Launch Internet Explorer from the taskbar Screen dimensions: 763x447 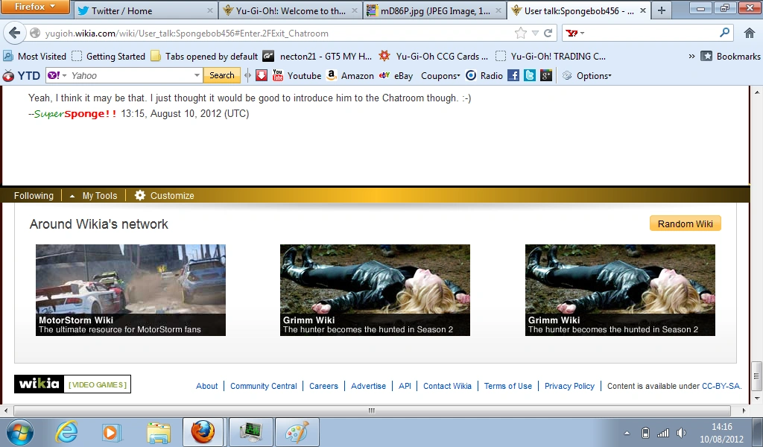66,432
